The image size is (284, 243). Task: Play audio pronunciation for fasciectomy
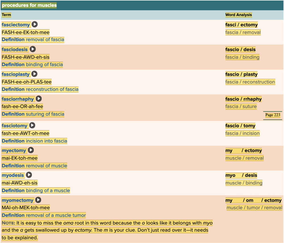[x=35, y=25]
